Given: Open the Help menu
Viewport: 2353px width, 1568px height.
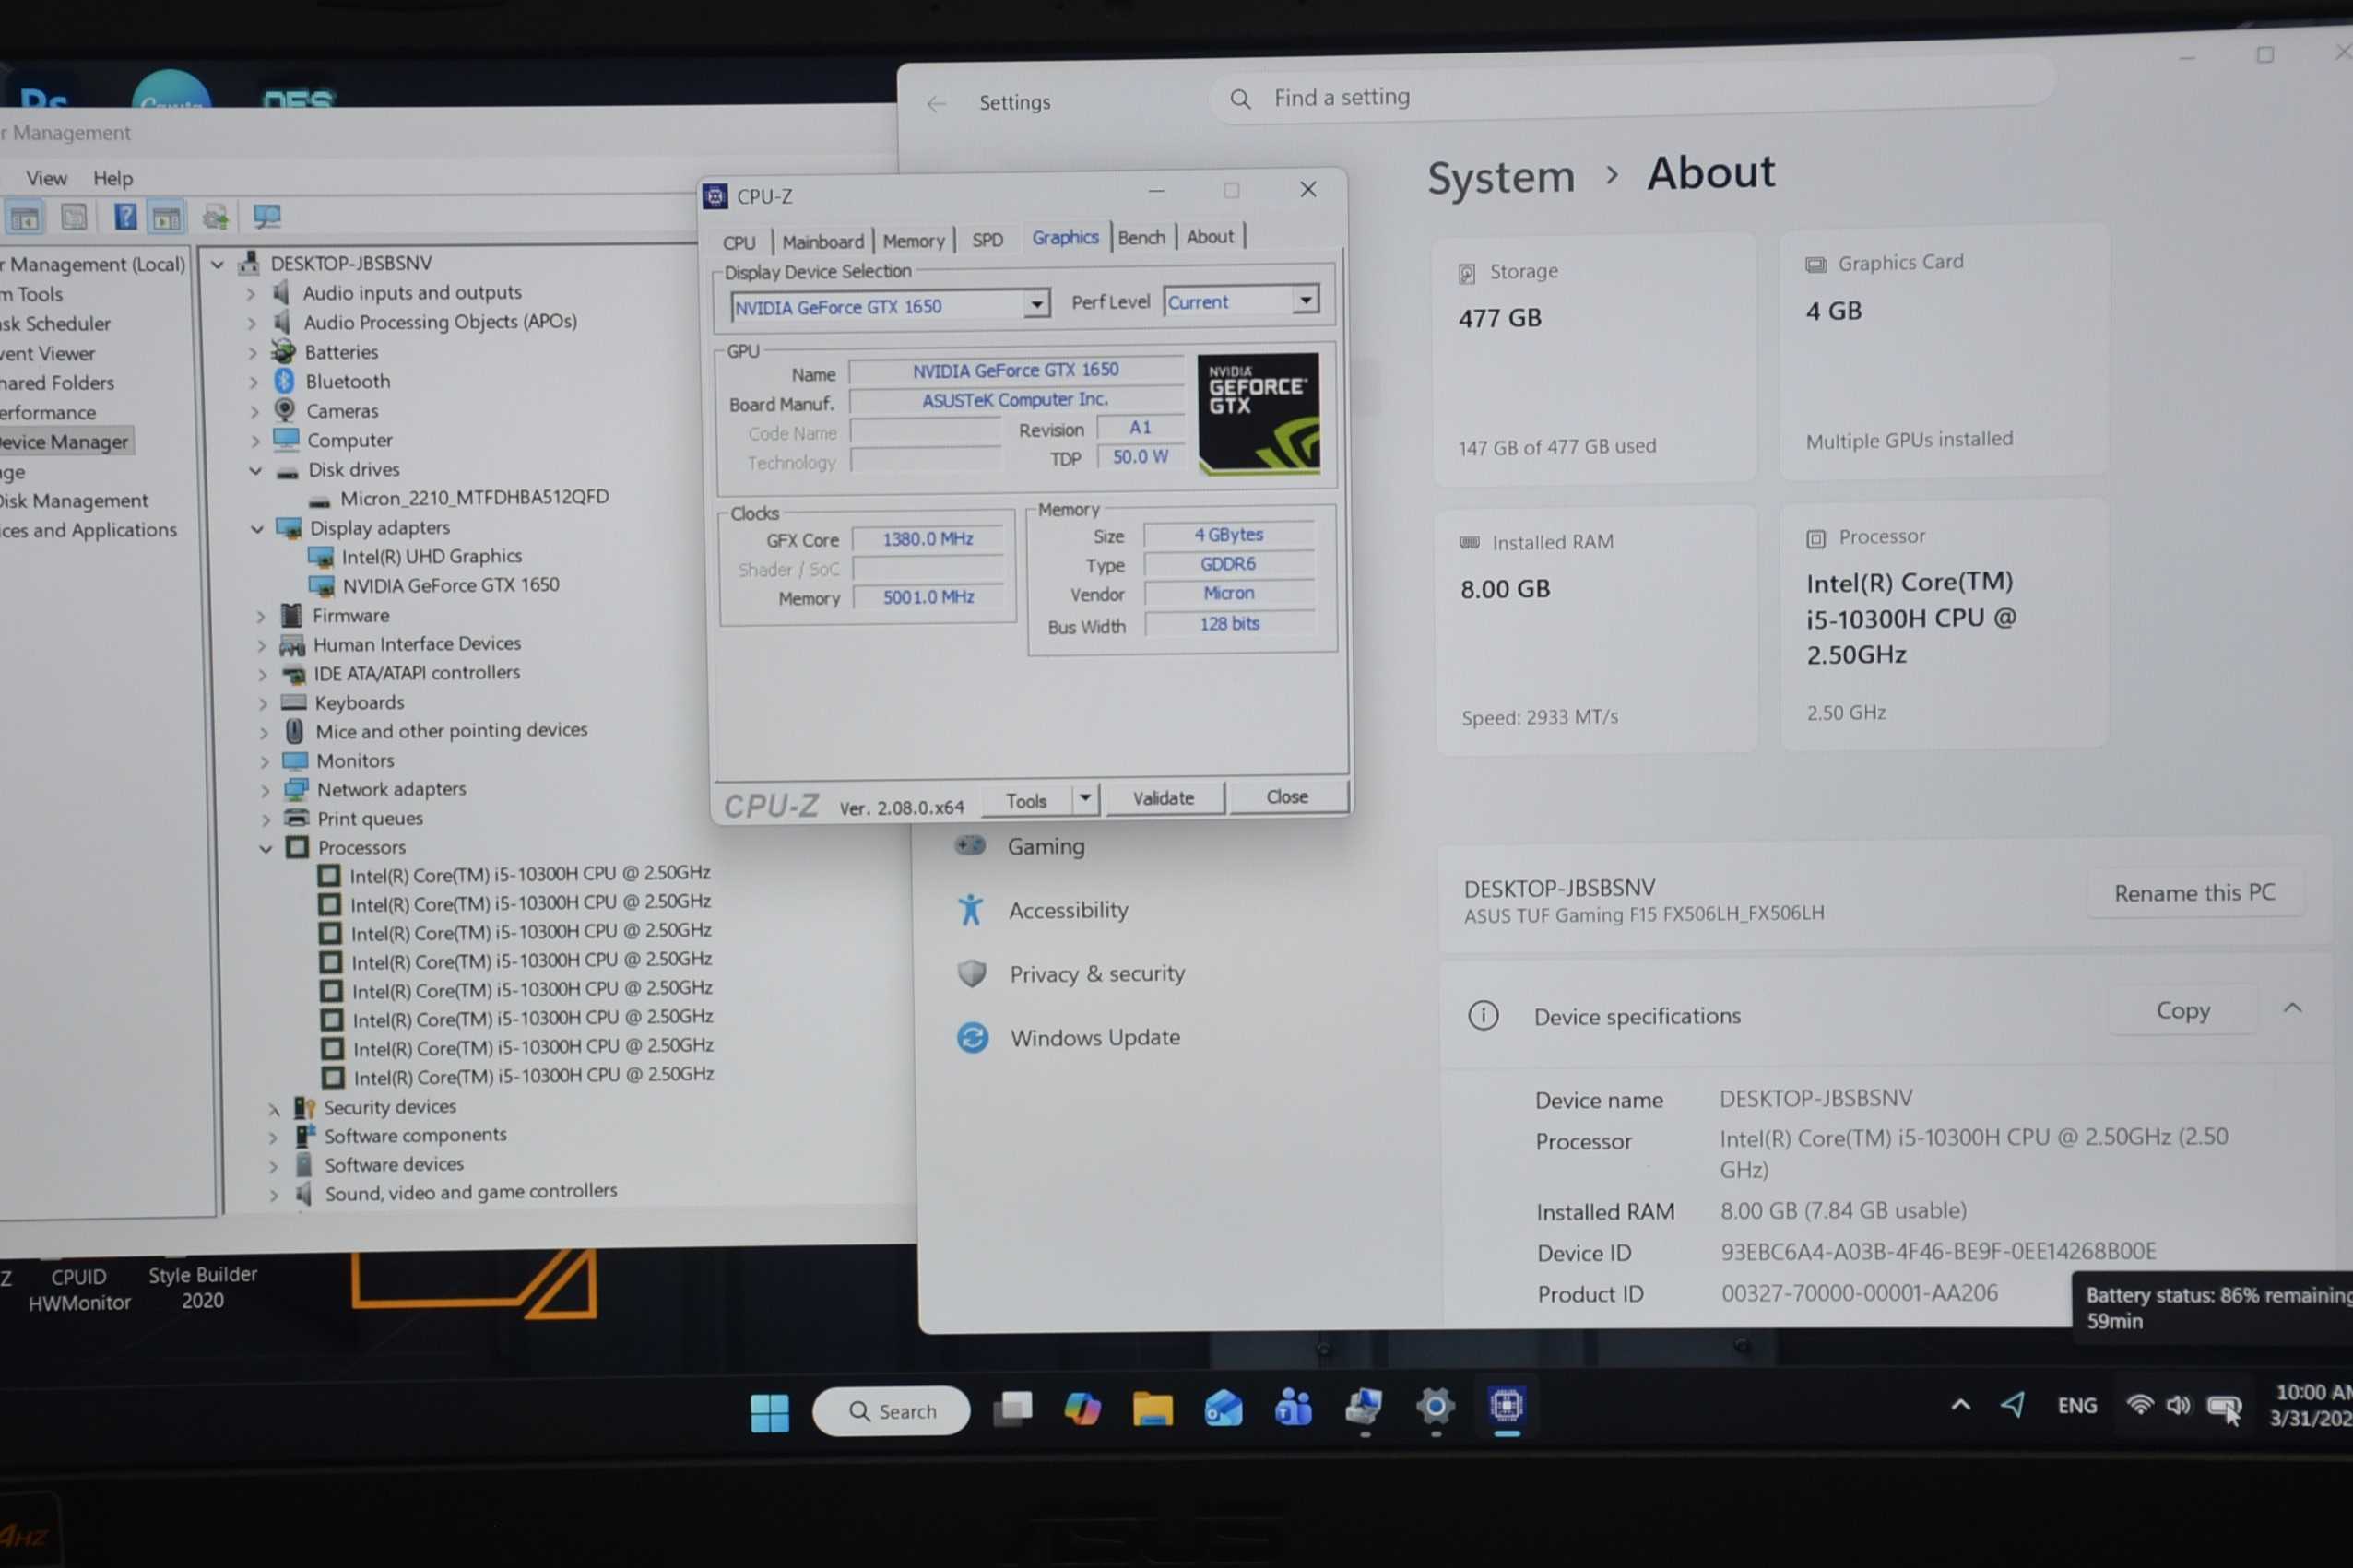Looking at the screenshot, I should tap(112, 178).
